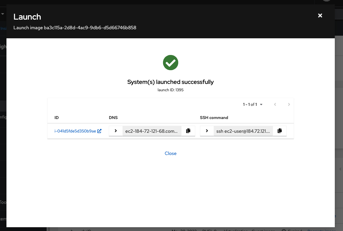Copy the SSH command to clipboard
Viewport: 343px width, 231px height.
click(280, 131)
